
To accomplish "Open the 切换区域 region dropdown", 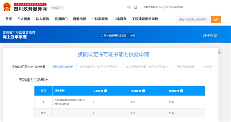I will [57, 7].
